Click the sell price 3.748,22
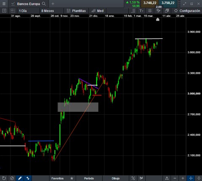Screen dimensions: 202x181 click(150, 3)
